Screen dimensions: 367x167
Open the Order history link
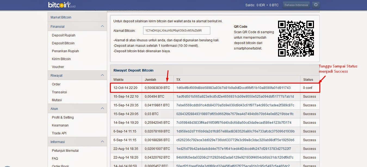click(56, 84)
